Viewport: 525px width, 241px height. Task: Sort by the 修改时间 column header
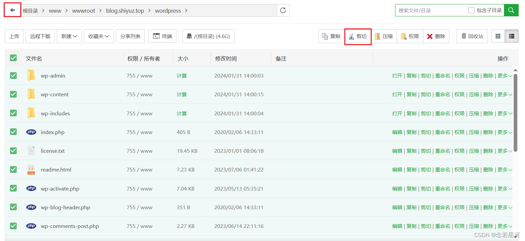[226, 58]
